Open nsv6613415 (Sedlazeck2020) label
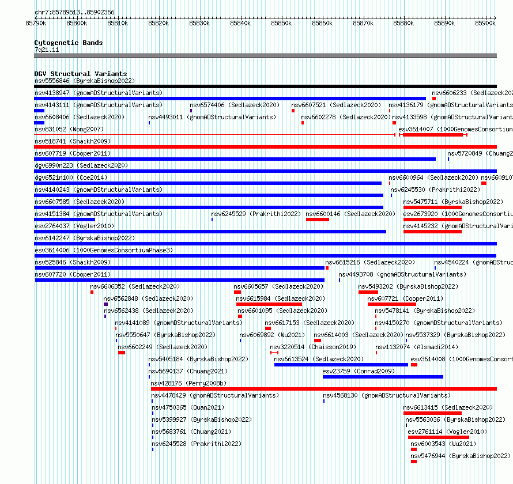 click(448, 407)
